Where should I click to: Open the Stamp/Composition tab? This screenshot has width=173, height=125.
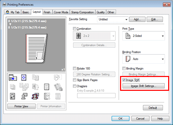(82, 12)
